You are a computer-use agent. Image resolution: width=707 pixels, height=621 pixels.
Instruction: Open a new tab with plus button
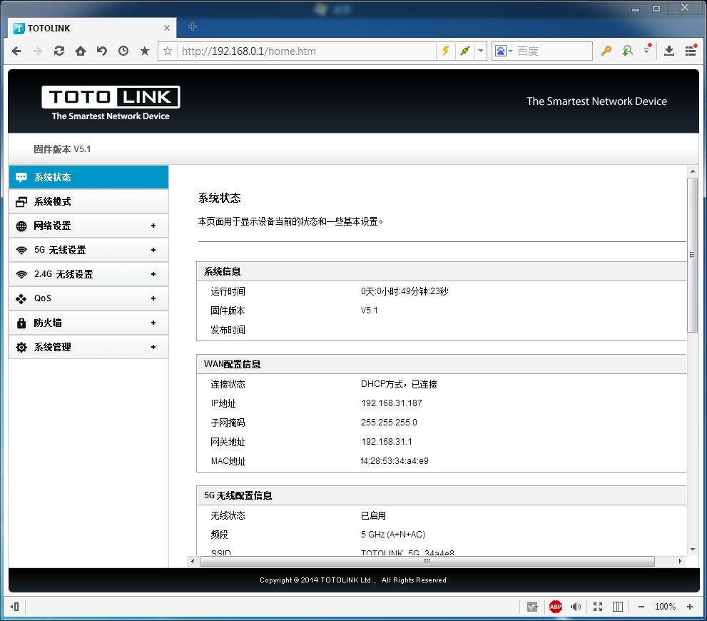[193, 27]
